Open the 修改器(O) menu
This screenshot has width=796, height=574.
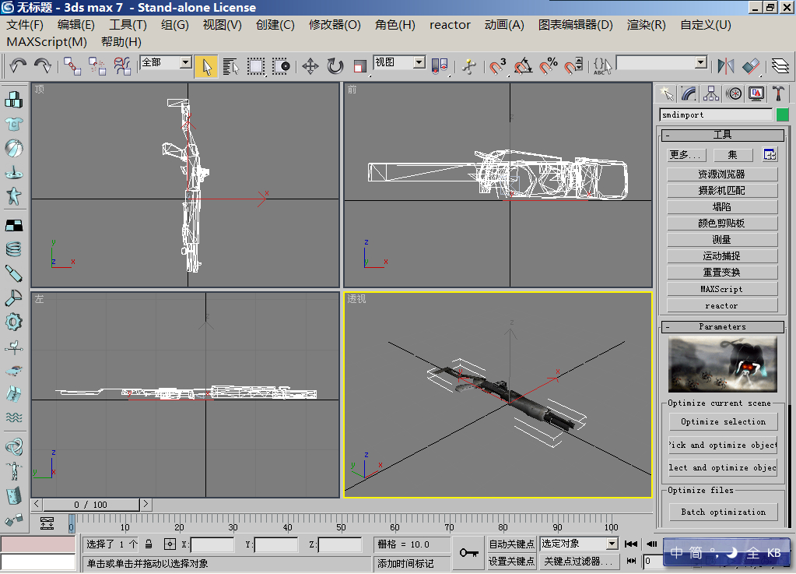335,25
